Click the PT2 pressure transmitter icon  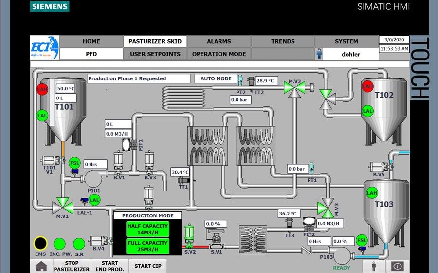point(240,80)
